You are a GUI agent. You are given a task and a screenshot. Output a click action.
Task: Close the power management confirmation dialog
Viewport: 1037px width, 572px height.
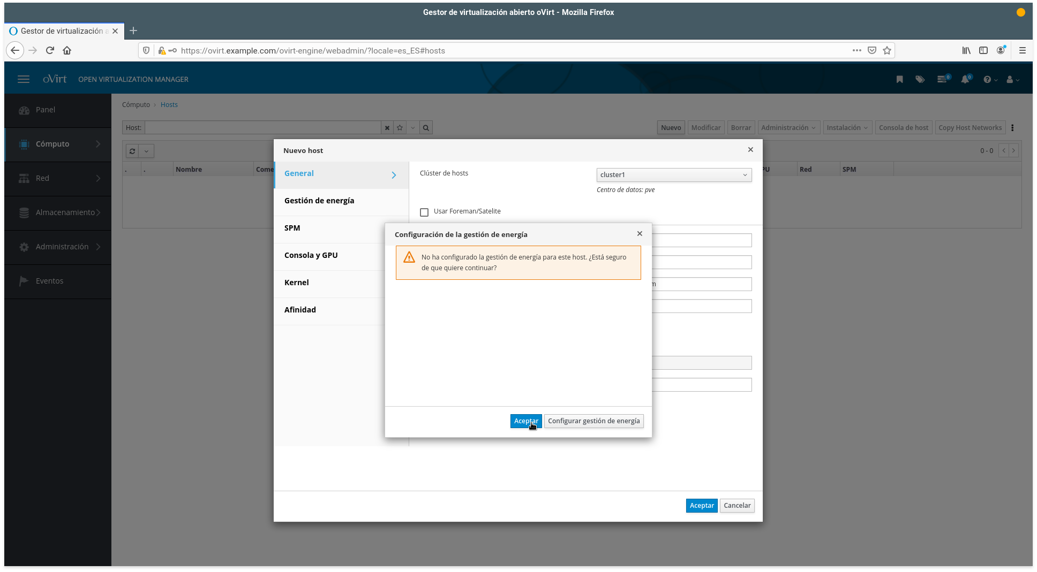(640, 234)
